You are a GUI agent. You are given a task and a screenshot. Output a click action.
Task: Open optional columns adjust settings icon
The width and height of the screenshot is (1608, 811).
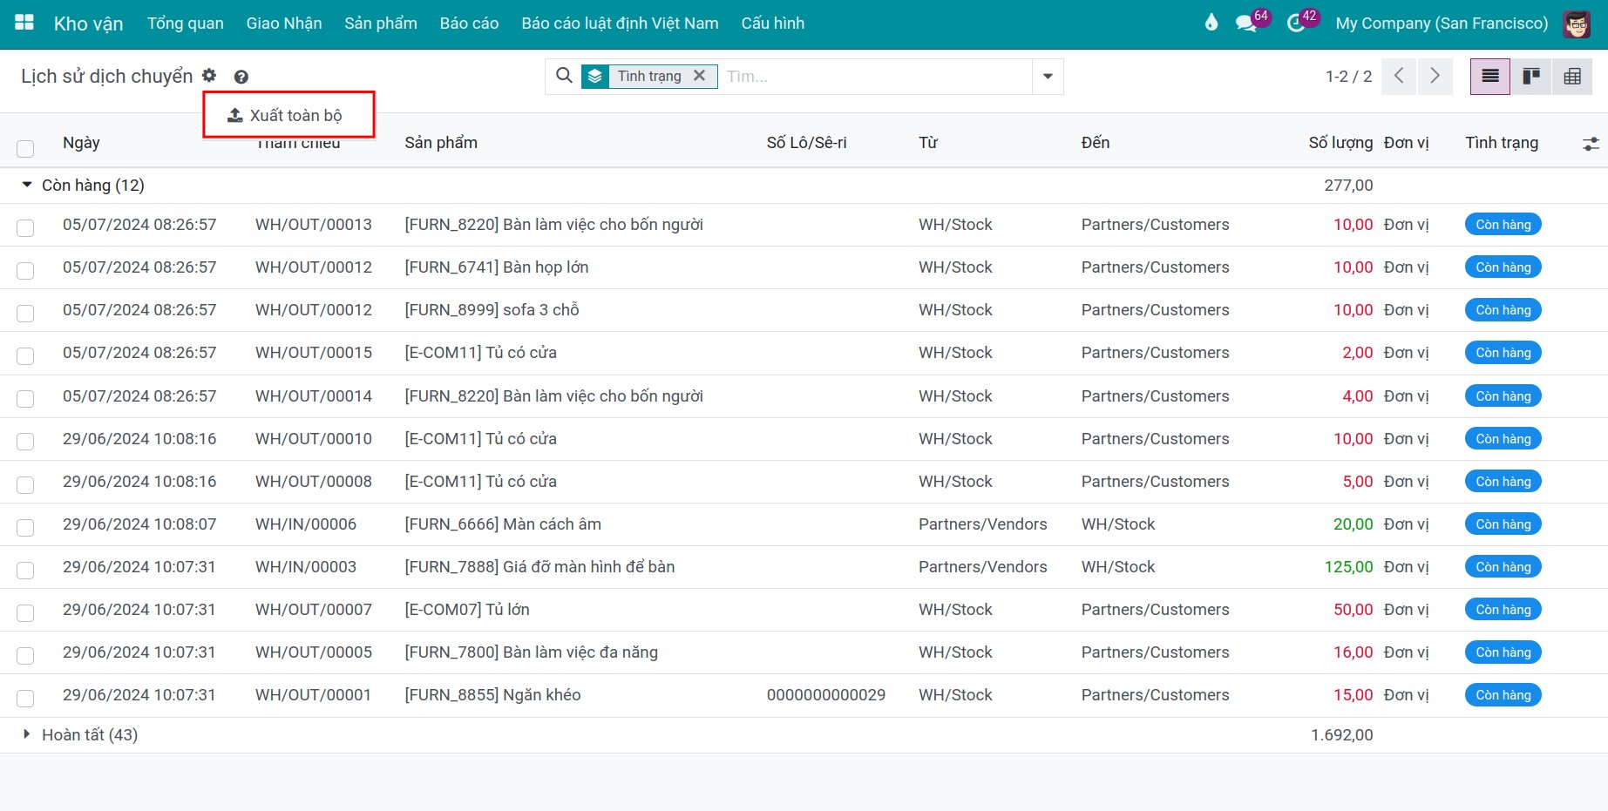tap(1591, 144)
